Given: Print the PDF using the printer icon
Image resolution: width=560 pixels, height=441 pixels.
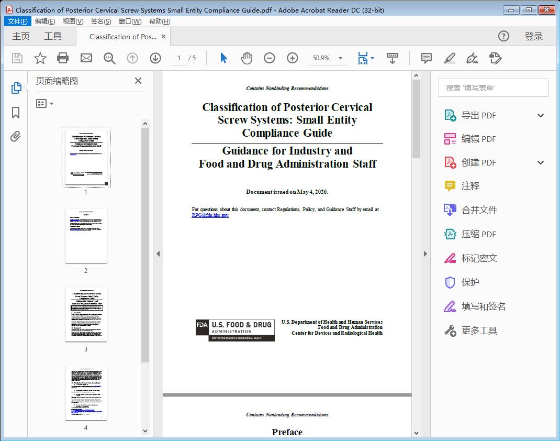Looking at the screenshot, I should (63, 58).
